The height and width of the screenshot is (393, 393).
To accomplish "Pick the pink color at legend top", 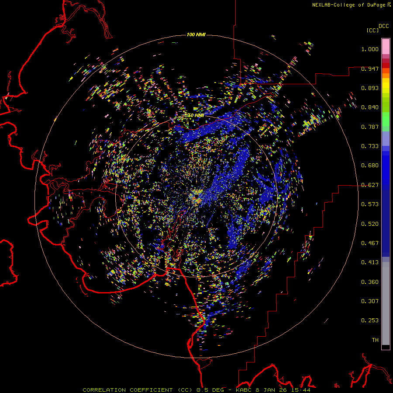I will coord(386,46).
